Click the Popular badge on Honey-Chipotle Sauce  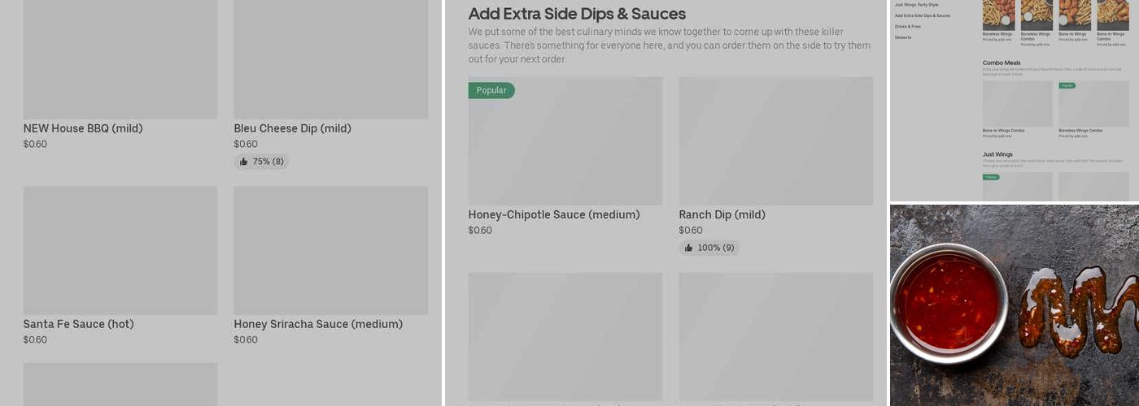[x=491, y=90]
